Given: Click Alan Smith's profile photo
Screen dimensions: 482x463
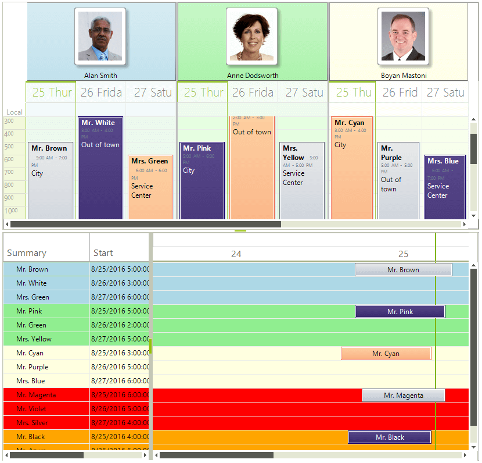Looking at the screenshot, I should [x=100, y=36].
